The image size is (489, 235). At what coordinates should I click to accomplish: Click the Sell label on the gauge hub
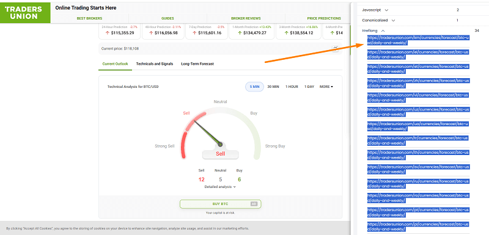[221, 154]
